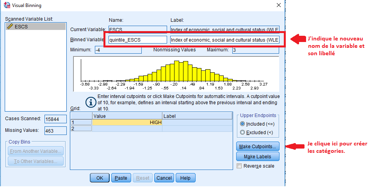Click the Upper Endpoints group title
The width and height of the screenshot is (374, 189).
(x=258, y=115)
